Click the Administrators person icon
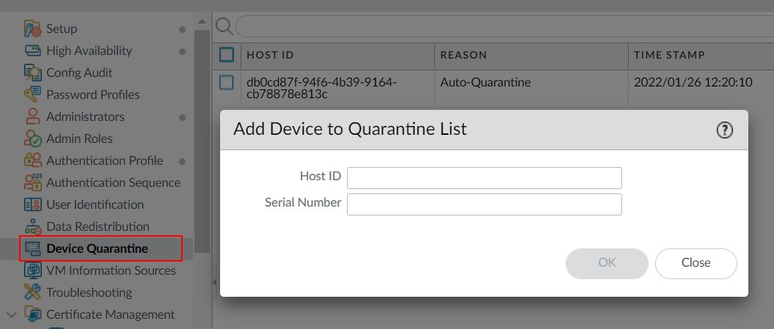This screenshot has width=774, height=329. [x=32, y=117]
